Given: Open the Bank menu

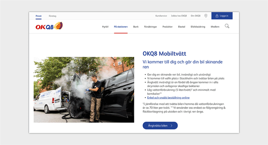Looking at the screenshot, I should [x=136, y=27].
